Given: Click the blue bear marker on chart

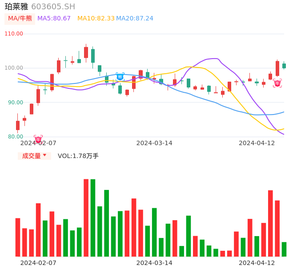Looking at the screenshot, I should [x=120, y=76].
